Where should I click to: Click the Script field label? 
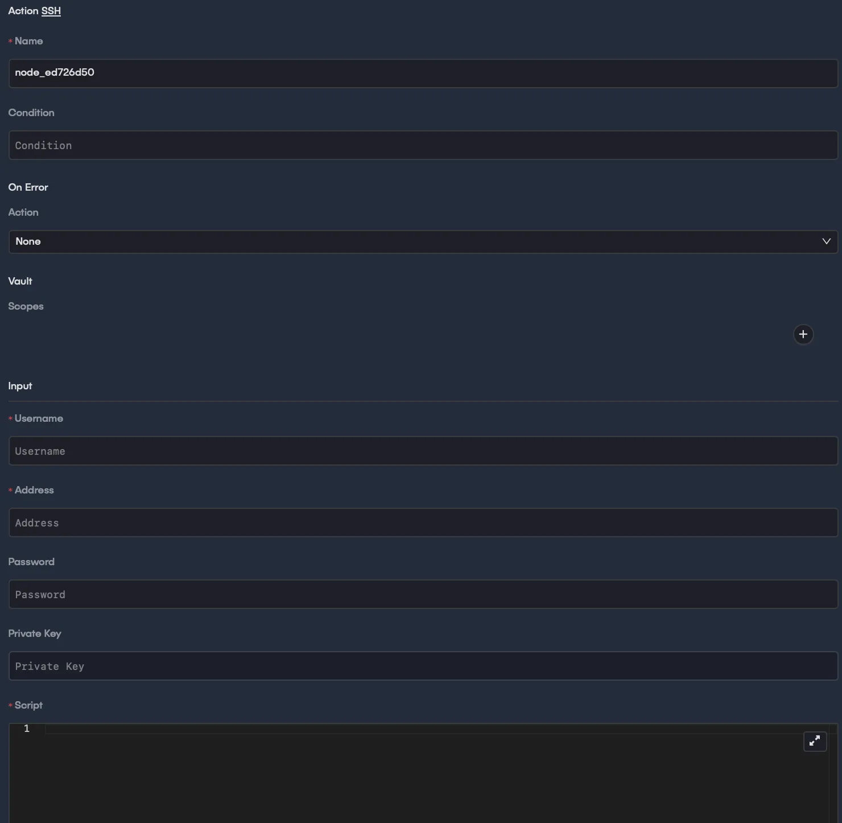[28, 705]
